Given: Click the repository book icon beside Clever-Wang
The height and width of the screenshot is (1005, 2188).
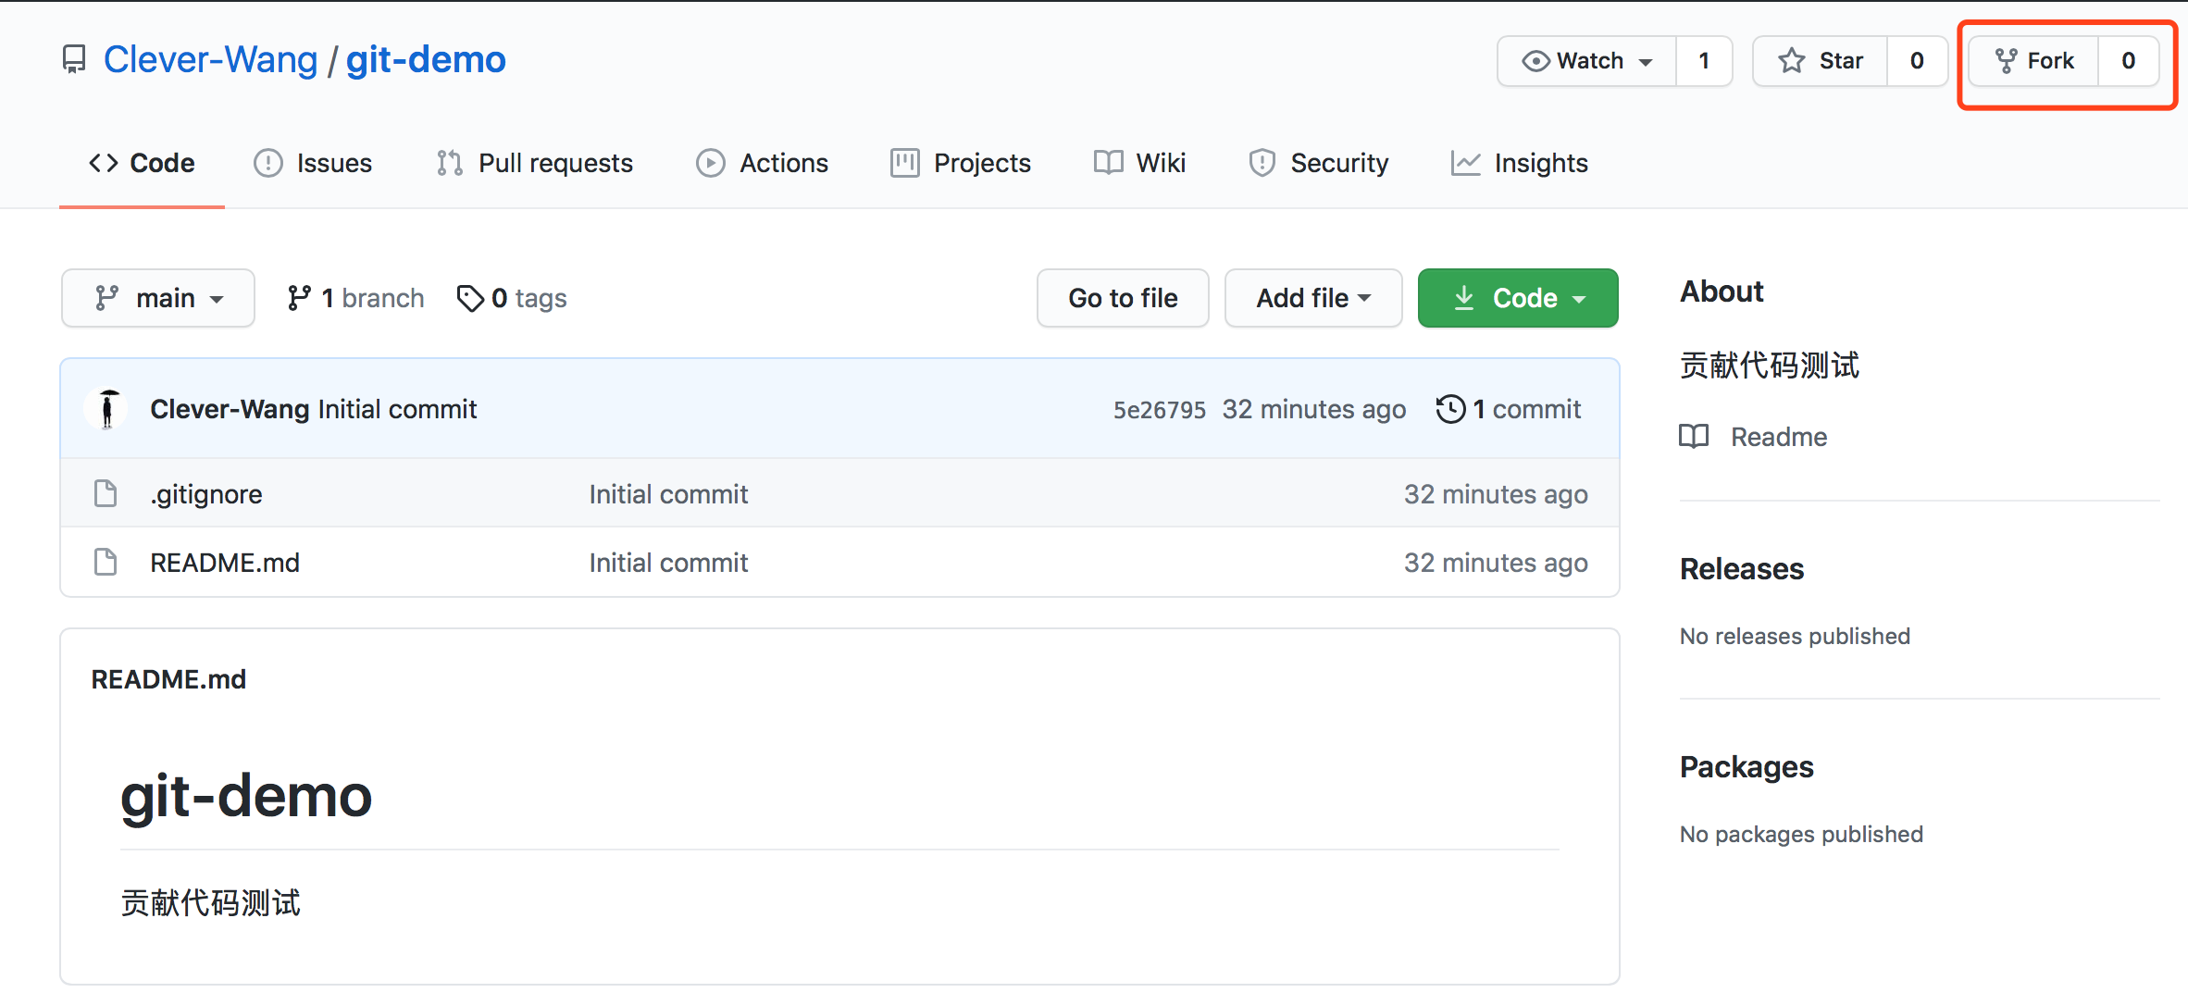Looking at the screenshot, I should tap(73, 58).
